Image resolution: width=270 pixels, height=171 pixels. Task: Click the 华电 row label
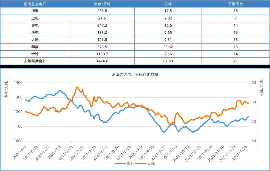click(35, 33)
